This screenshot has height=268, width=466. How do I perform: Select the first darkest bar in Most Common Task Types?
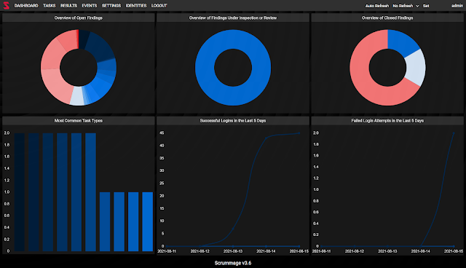tap(20, 192)
